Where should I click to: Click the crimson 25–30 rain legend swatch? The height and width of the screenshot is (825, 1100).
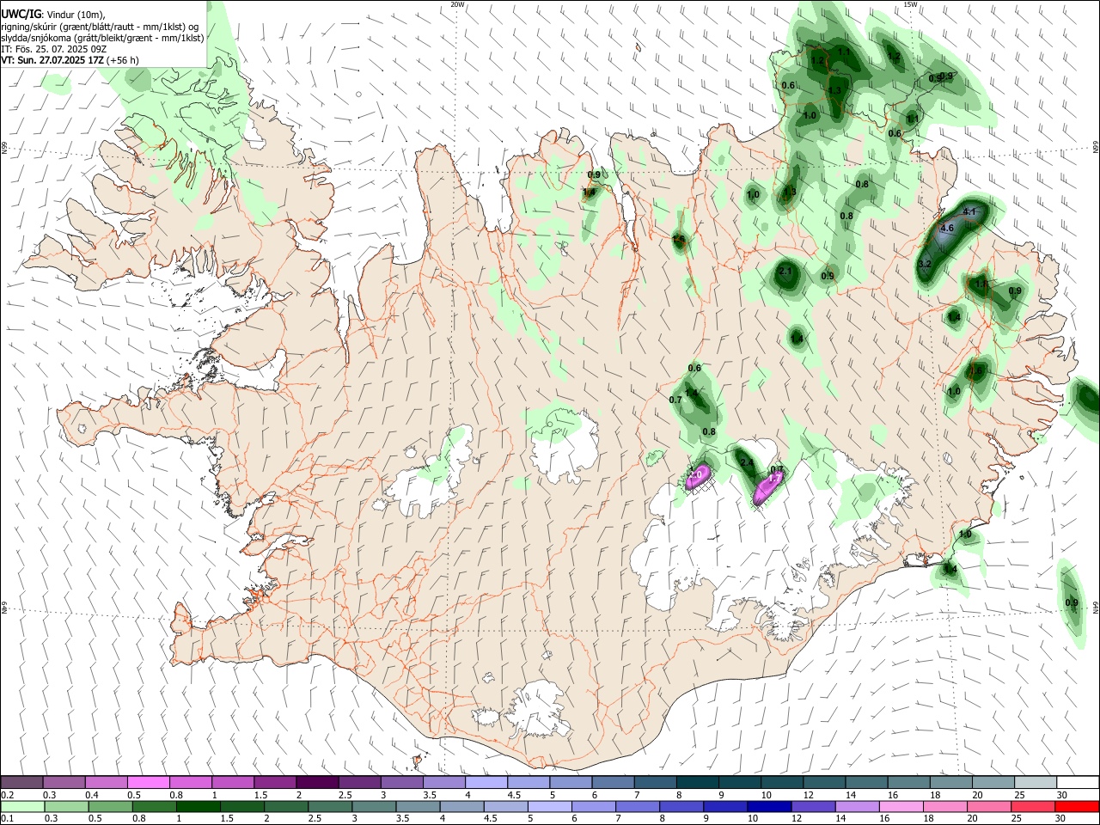tap(1033, 806)
